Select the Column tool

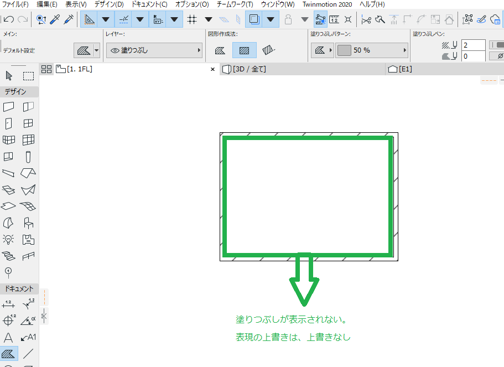tap(28, 157)
